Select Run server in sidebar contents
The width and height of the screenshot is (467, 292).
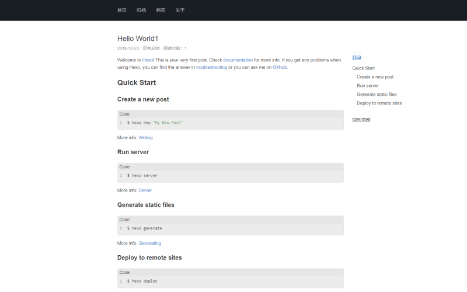coord(368,86)
